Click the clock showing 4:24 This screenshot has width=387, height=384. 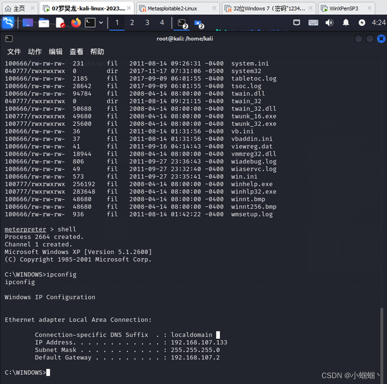point(378,23)
